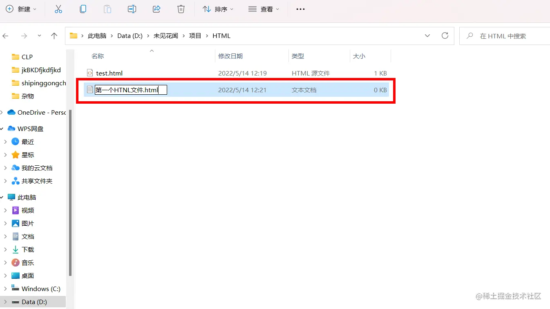Refresh the current folder
This screenshot has width=550, height=309.
[445, 36]
